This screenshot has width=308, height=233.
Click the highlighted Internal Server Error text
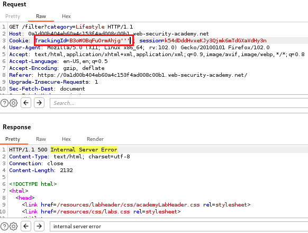coord(84,150)
